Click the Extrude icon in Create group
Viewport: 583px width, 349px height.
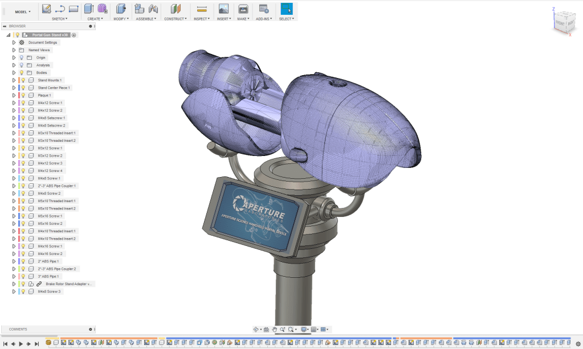(88, 9)
